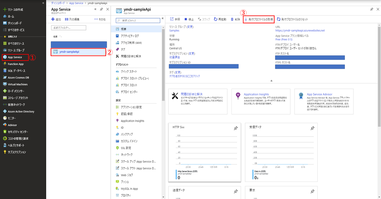Click the ヘルプとサポート icon

(4, 145)
